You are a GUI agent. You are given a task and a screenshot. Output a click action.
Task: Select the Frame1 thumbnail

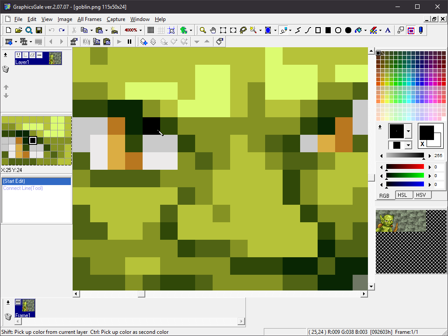25,308
